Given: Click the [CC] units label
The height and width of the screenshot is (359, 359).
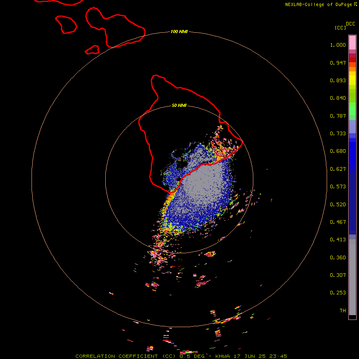Looking at the screenshot, I should [x=340, y=28].
